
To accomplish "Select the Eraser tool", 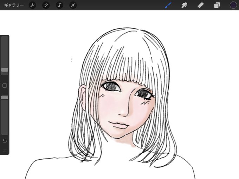I will pos(201,6).
